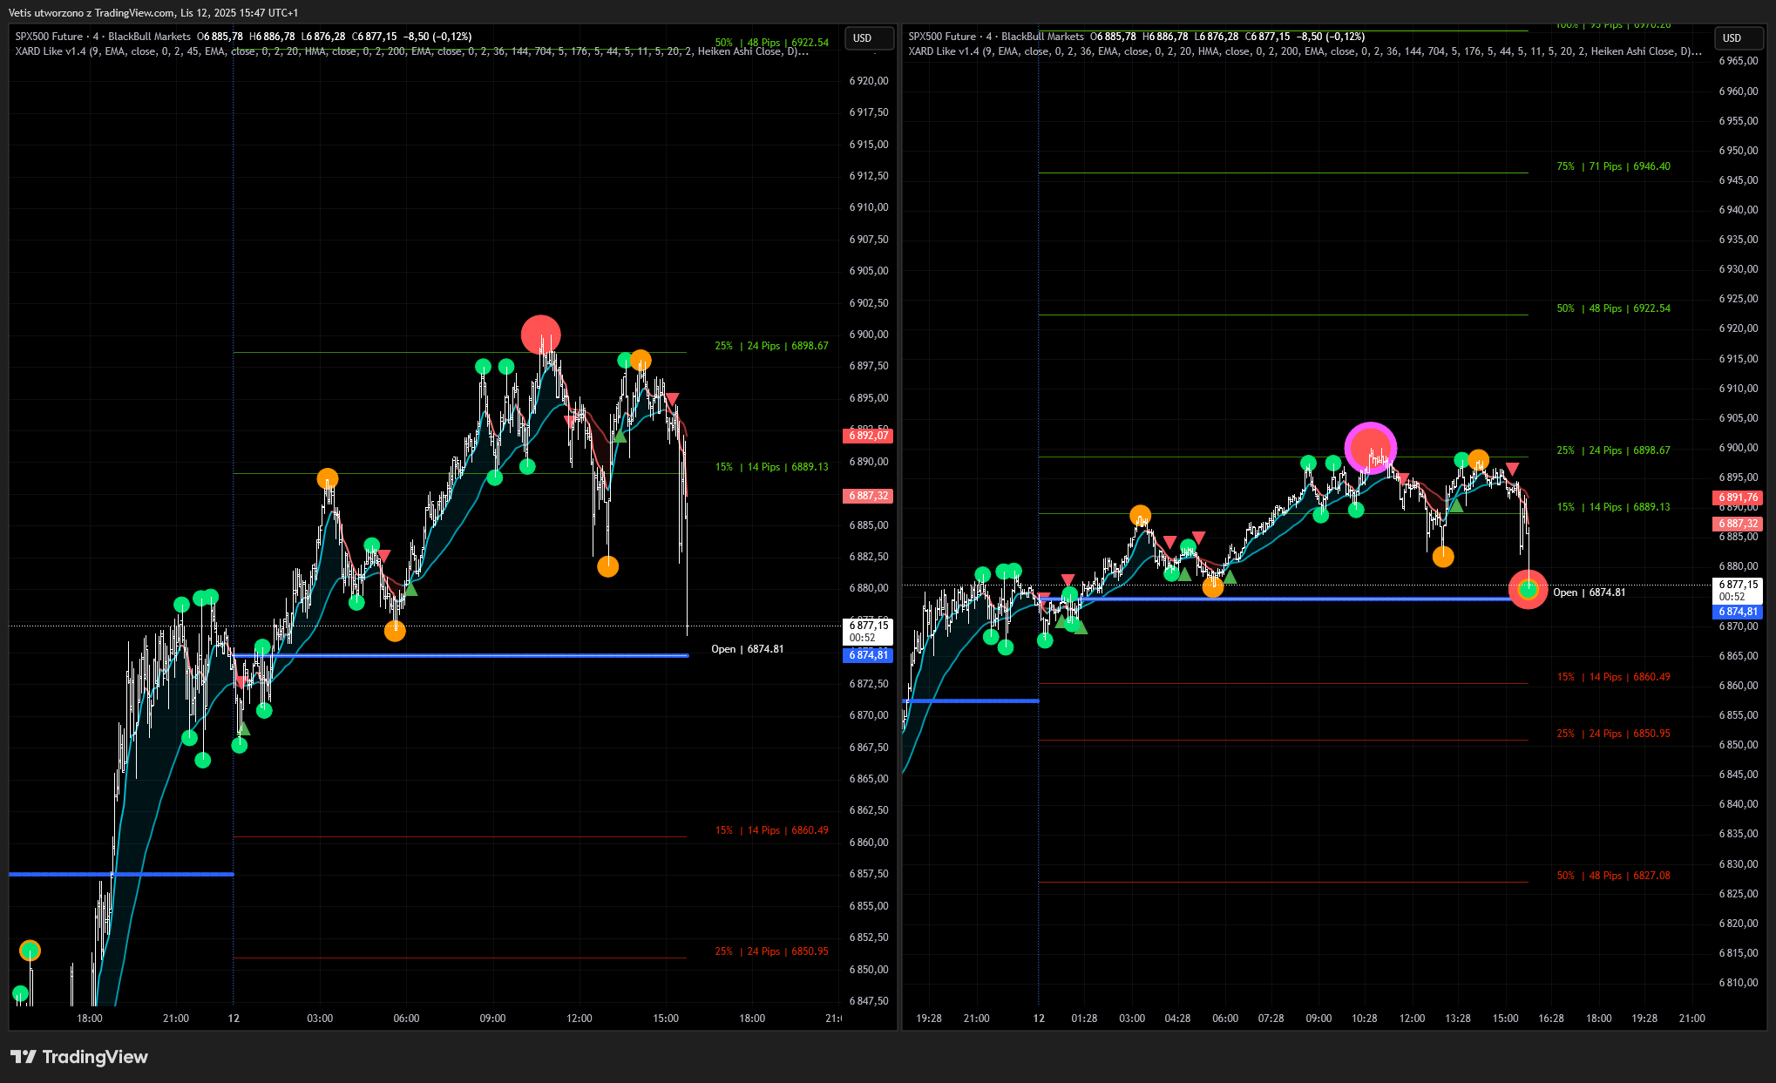Click the red 50% | 48 Pips | 6827.08 label

point(1613,876)
